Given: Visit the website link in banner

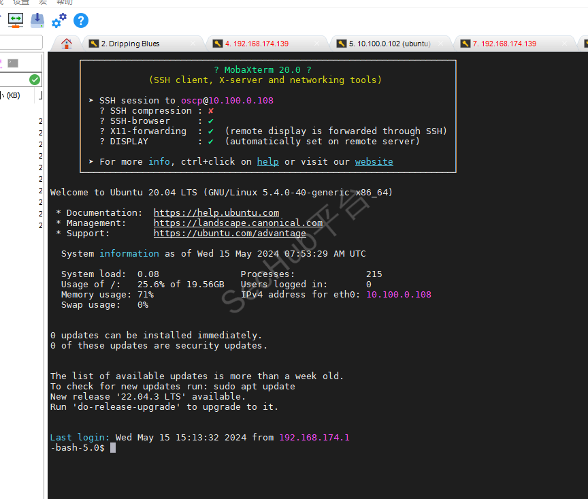Looking at the screenshot, I should click(374, 162).
